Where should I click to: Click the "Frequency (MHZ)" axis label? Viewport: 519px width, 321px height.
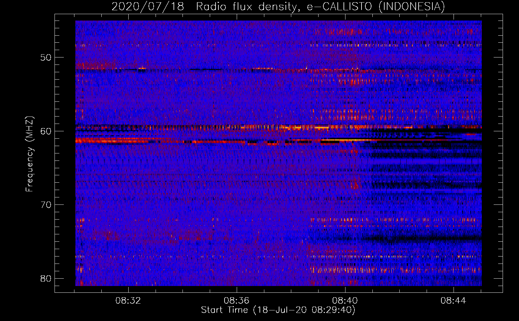30,154
